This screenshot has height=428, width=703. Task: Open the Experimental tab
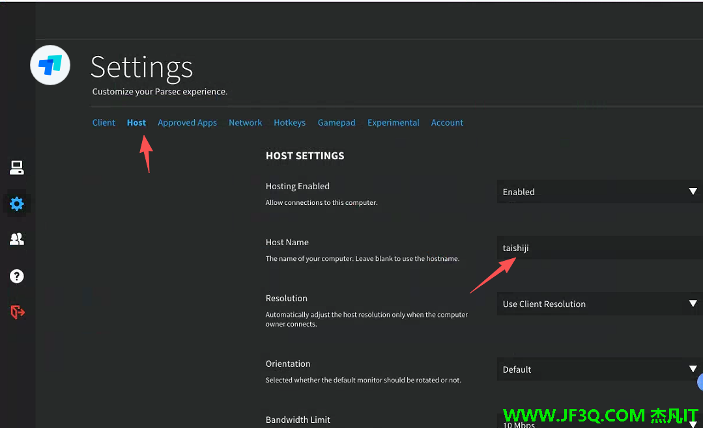pyautogui.click(x=393, y=122)
